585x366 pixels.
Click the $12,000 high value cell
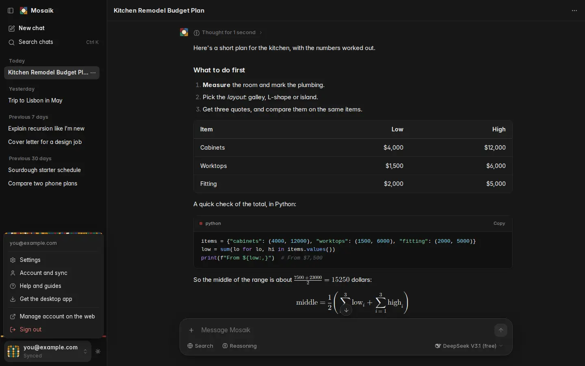495,148
